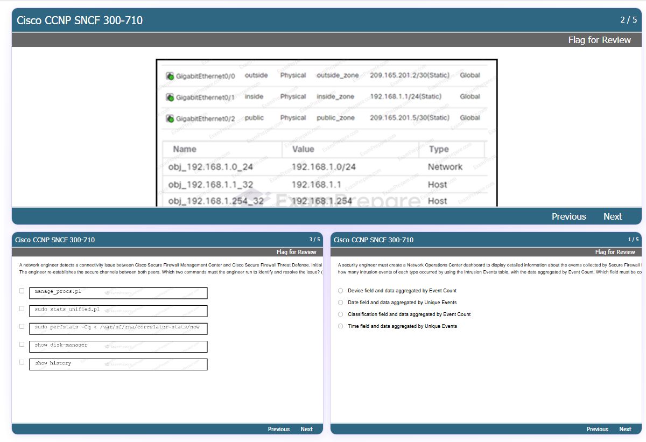Flag question 2/5 for review

click(x=599, y=40)
